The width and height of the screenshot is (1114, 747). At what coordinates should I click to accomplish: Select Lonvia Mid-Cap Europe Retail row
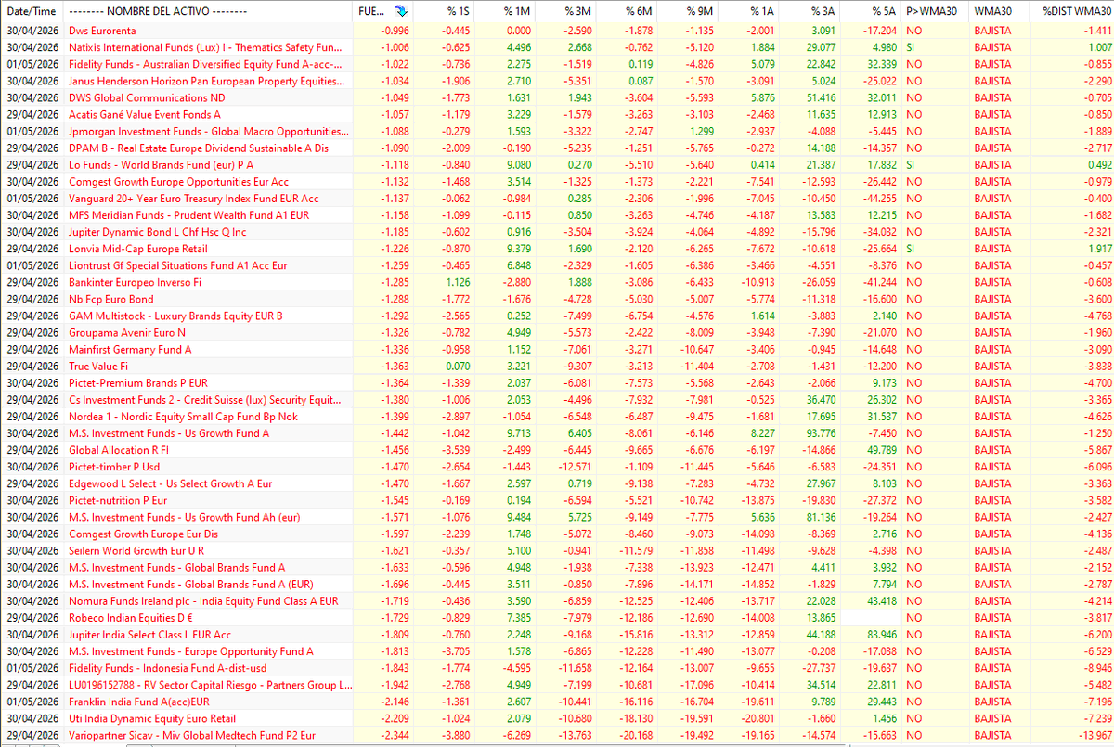(x=557, y=249)
